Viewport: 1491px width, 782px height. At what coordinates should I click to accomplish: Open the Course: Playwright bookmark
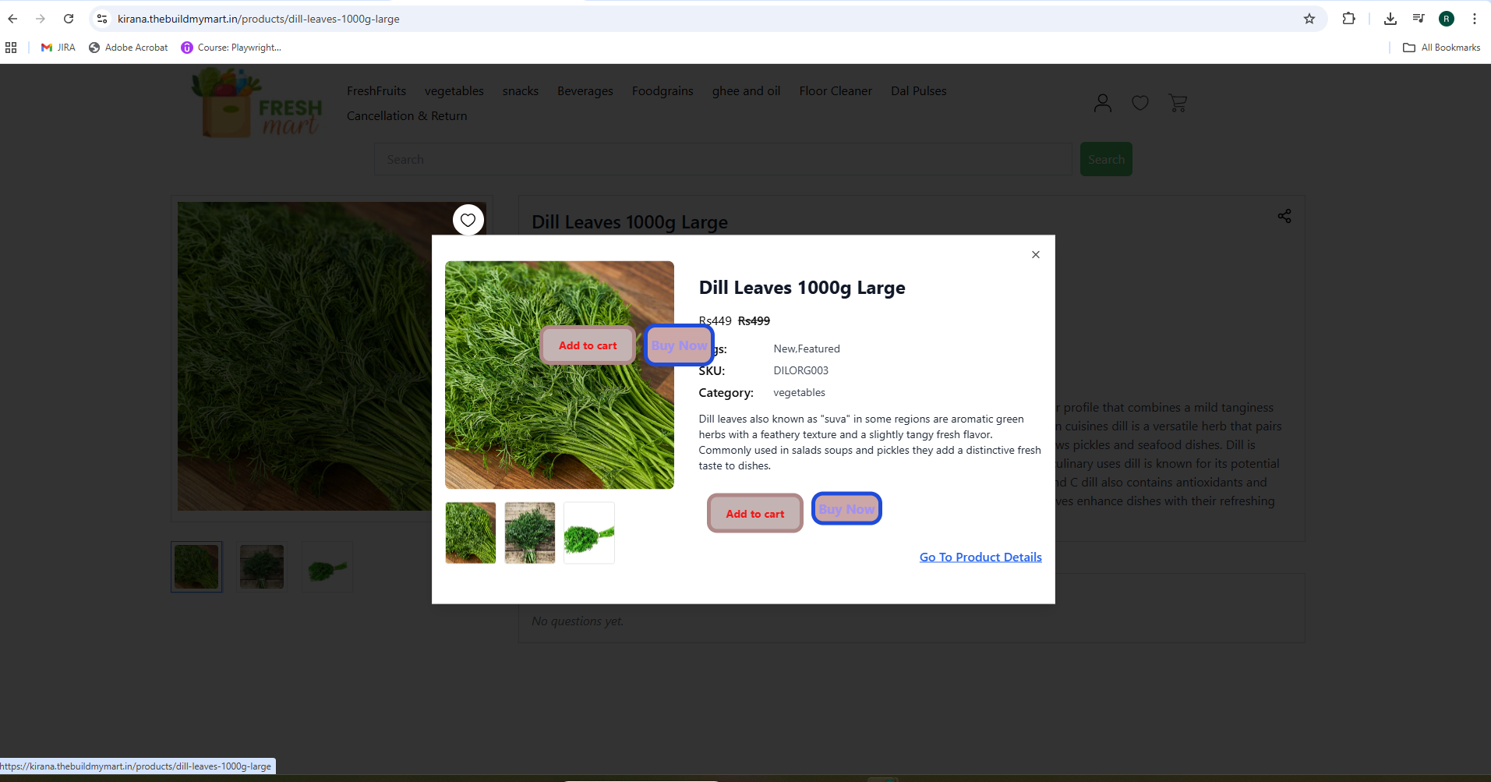coord(231,48)
